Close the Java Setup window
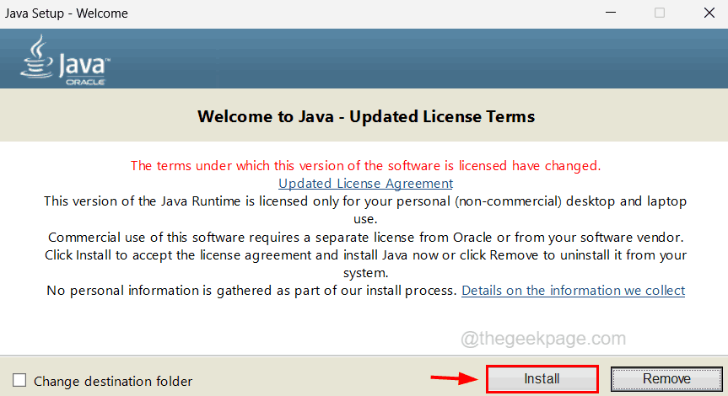This screenshot has width=728, height=396. coord(709,13)
